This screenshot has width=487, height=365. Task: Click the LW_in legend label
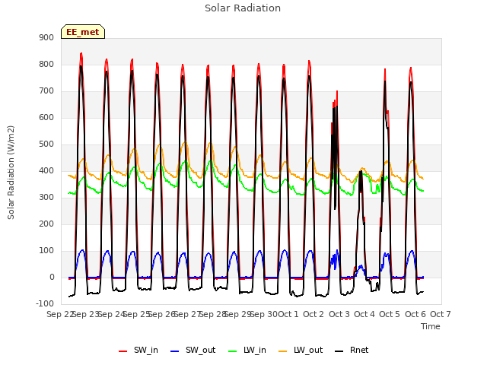pyautogui.click(x=255, y=350)
